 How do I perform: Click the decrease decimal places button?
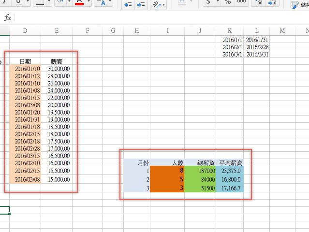pos(273,2)
